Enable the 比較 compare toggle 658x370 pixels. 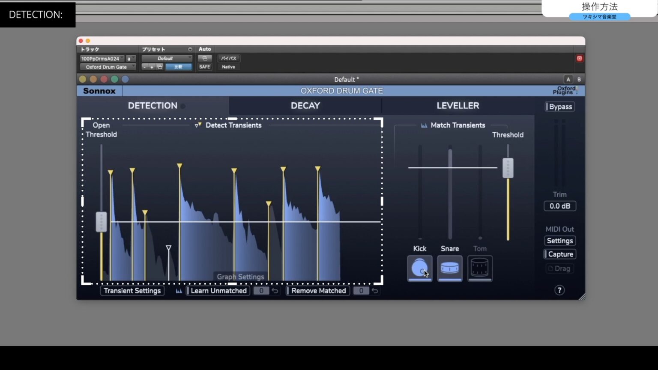tap(179, 66)
